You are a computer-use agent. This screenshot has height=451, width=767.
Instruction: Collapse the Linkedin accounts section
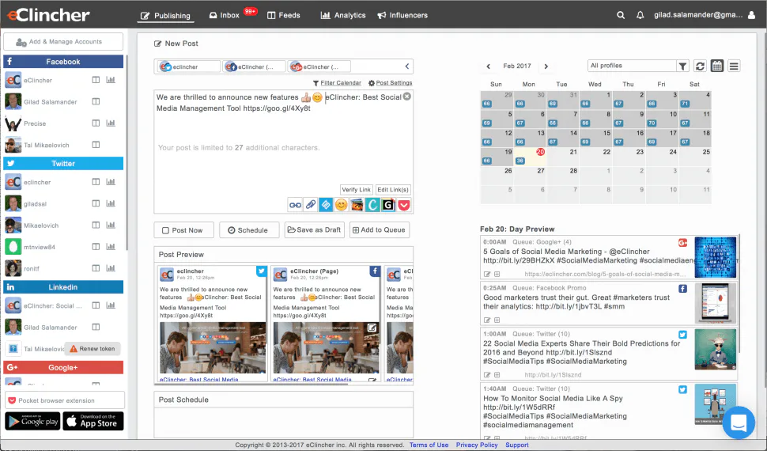tap(63, 287)
